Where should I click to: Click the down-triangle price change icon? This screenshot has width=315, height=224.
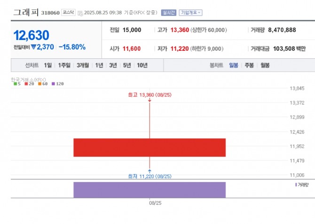33,47
